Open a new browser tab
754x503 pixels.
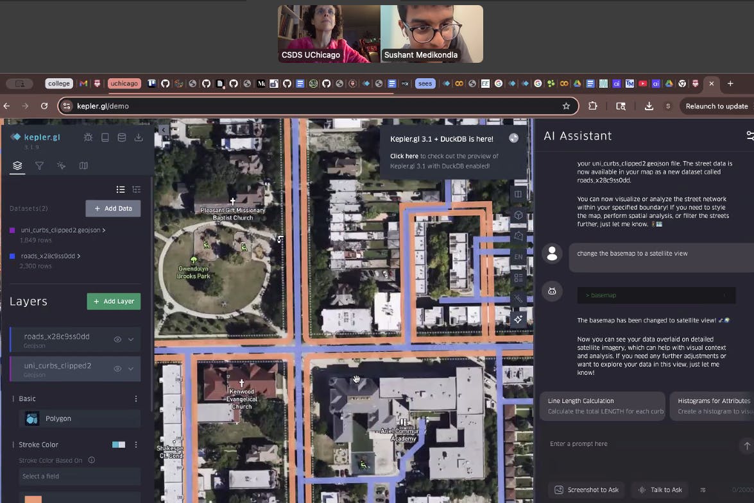click(730, 83)
